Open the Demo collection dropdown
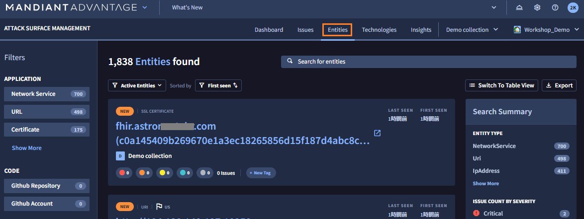Screen dimensions: 584x219 tap(472, 30)
